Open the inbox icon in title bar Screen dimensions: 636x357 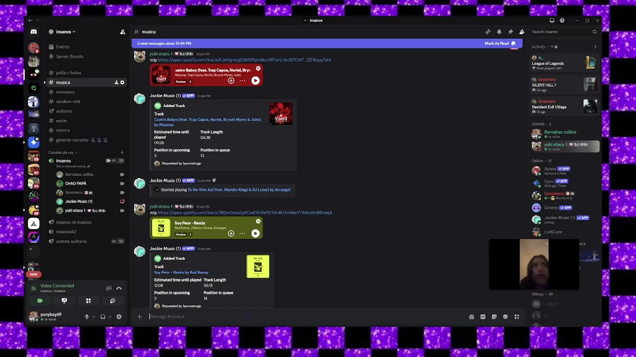click(x=552, y=20)
